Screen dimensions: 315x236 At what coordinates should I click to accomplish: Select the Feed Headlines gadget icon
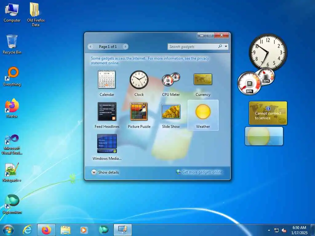click(107, 112)
